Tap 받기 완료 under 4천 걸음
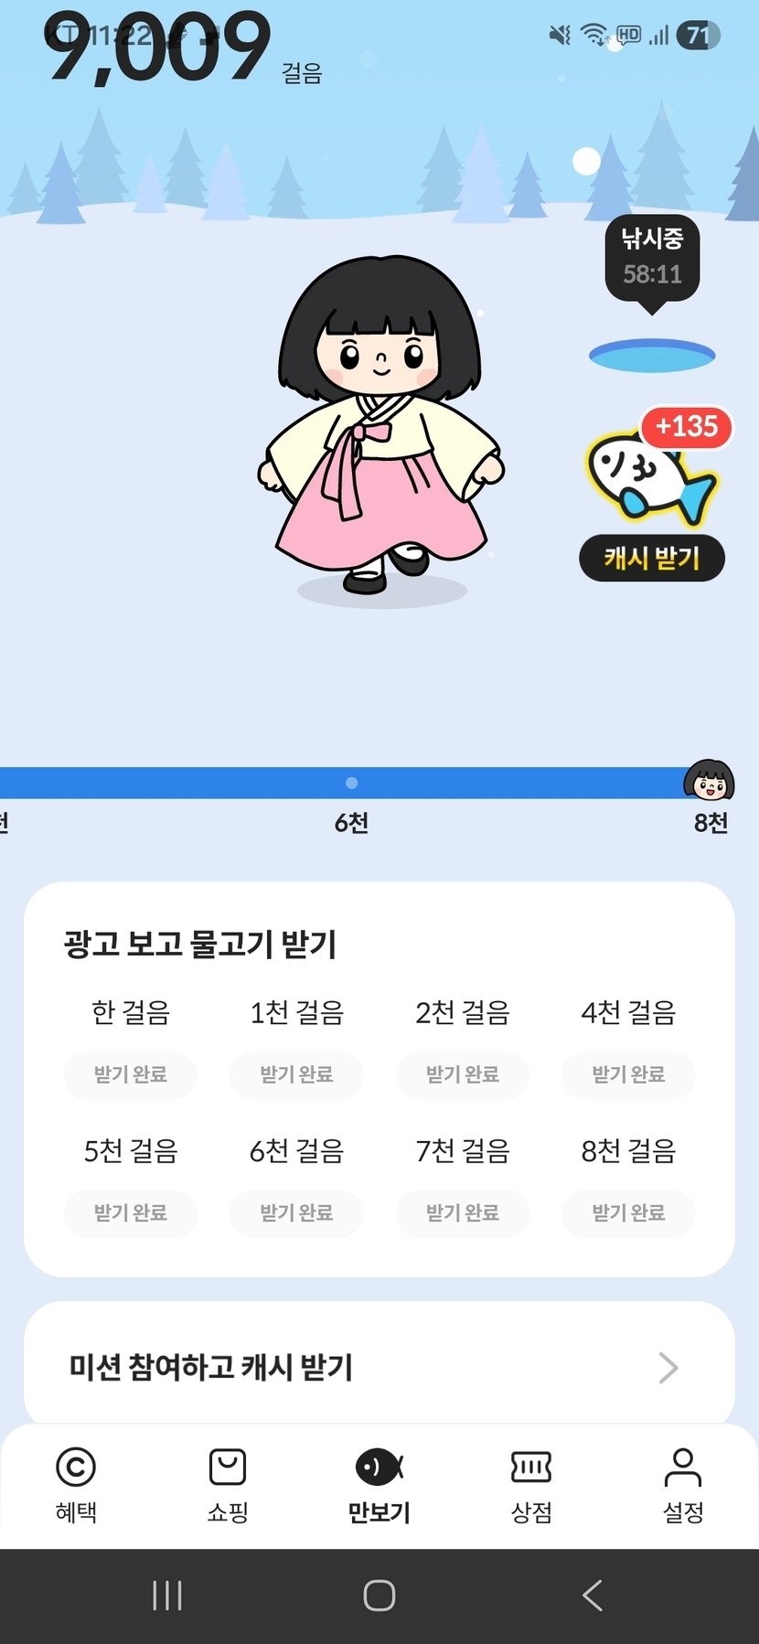This screenshot has width=759, height=1644. (x=628, y=1074)
